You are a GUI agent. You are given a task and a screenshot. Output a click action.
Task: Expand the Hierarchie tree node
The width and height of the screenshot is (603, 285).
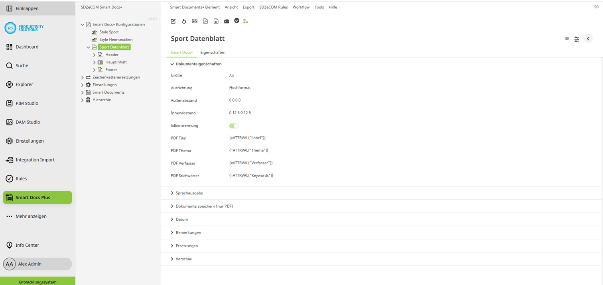83,100
